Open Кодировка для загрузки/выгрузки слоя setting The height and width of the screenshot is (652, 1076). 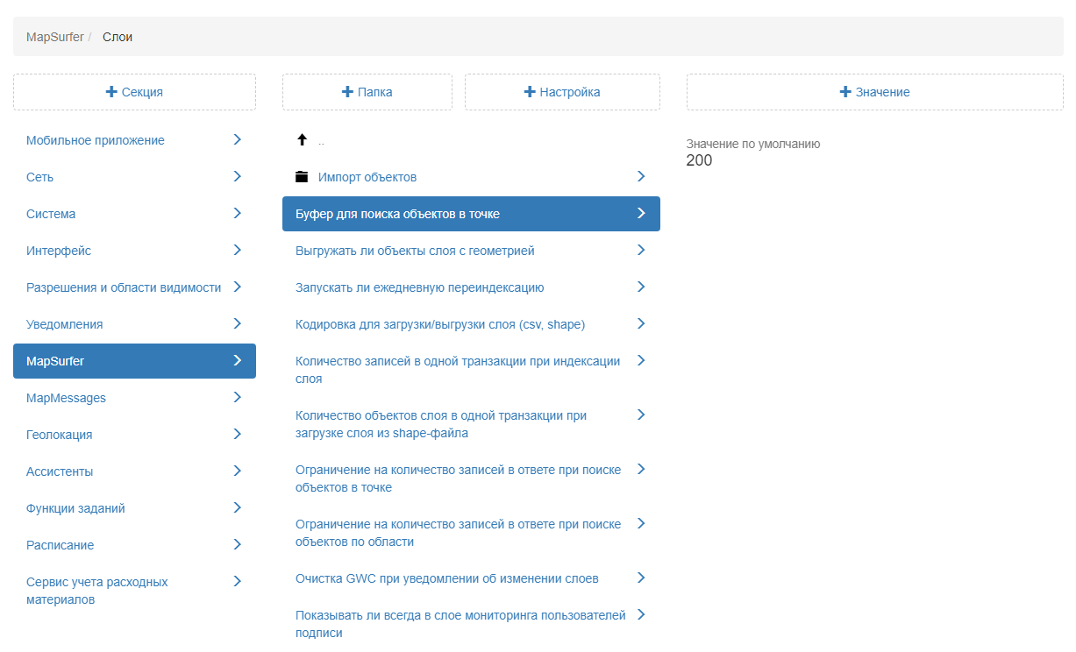click(471, 324)
